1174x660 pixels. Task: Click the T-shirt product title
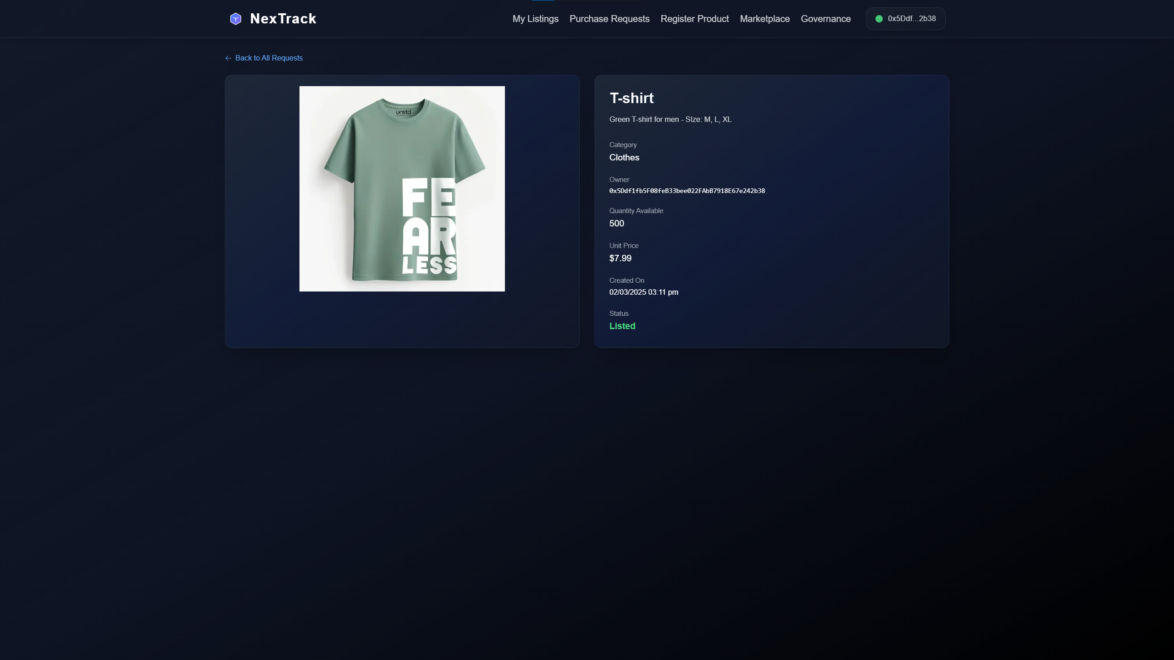pos(631,98)
